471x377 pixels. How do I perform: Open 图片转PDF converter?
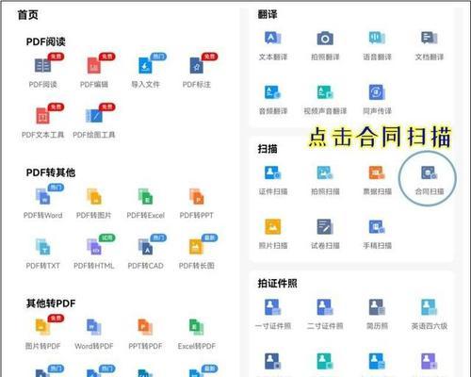[42, 327]
